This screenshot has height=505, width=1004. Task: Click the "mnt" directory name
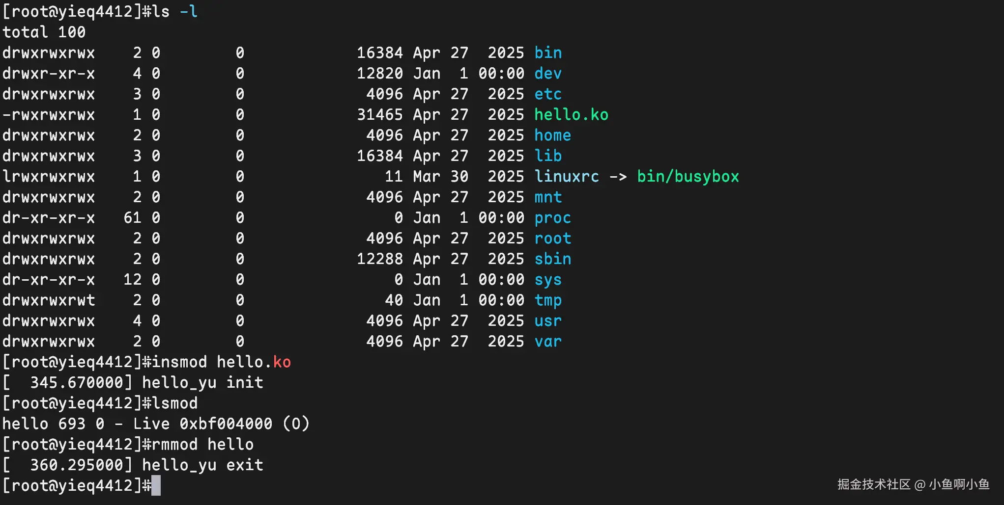(x=548, y=197)
